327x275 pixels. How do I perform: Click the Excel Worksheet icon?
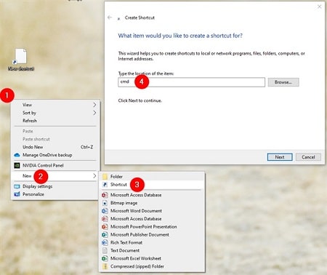pos(105,258)
